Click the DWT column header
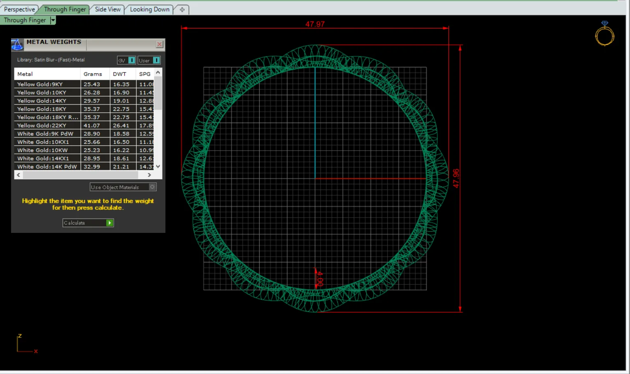Screen dimensions: 630x374 click(x=123, y=74)
